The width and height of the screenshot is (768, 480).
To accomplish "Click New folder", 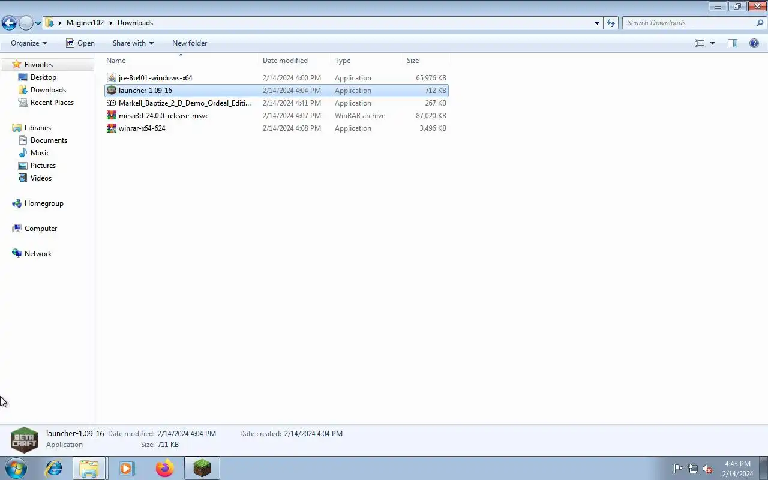I will coord(190,43).
